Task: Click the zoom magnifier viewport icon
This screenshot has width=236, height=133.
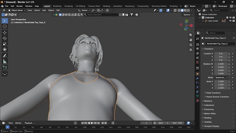Action: pyautogui.click(x=191, y=35)
